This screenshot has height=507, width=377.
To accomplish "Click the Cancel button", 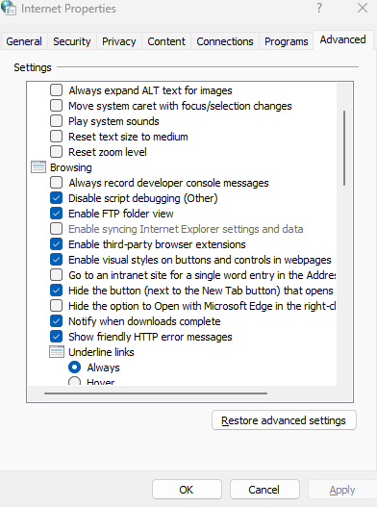I will pyautogui.click(x=264, y=490).
